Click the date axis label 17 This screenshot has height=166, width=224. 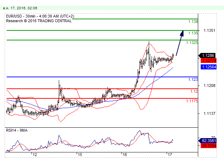click(170, 155)
